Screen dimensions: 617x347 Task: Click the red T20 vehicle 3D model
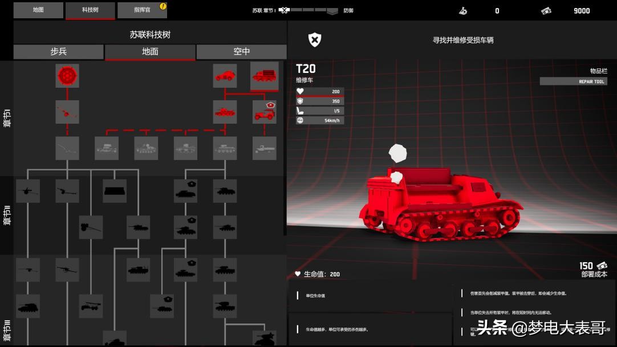coord(441,203)
